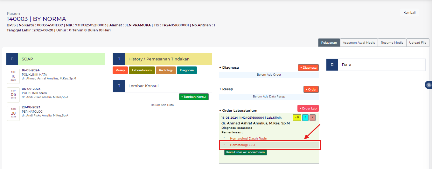Switch to the Pelayanan tab

click(329, 43)
